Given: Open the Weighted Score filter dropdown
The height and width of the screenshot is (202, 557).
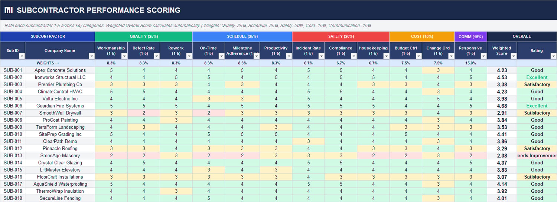Looking at the screenshot, I should pos(513,56).
